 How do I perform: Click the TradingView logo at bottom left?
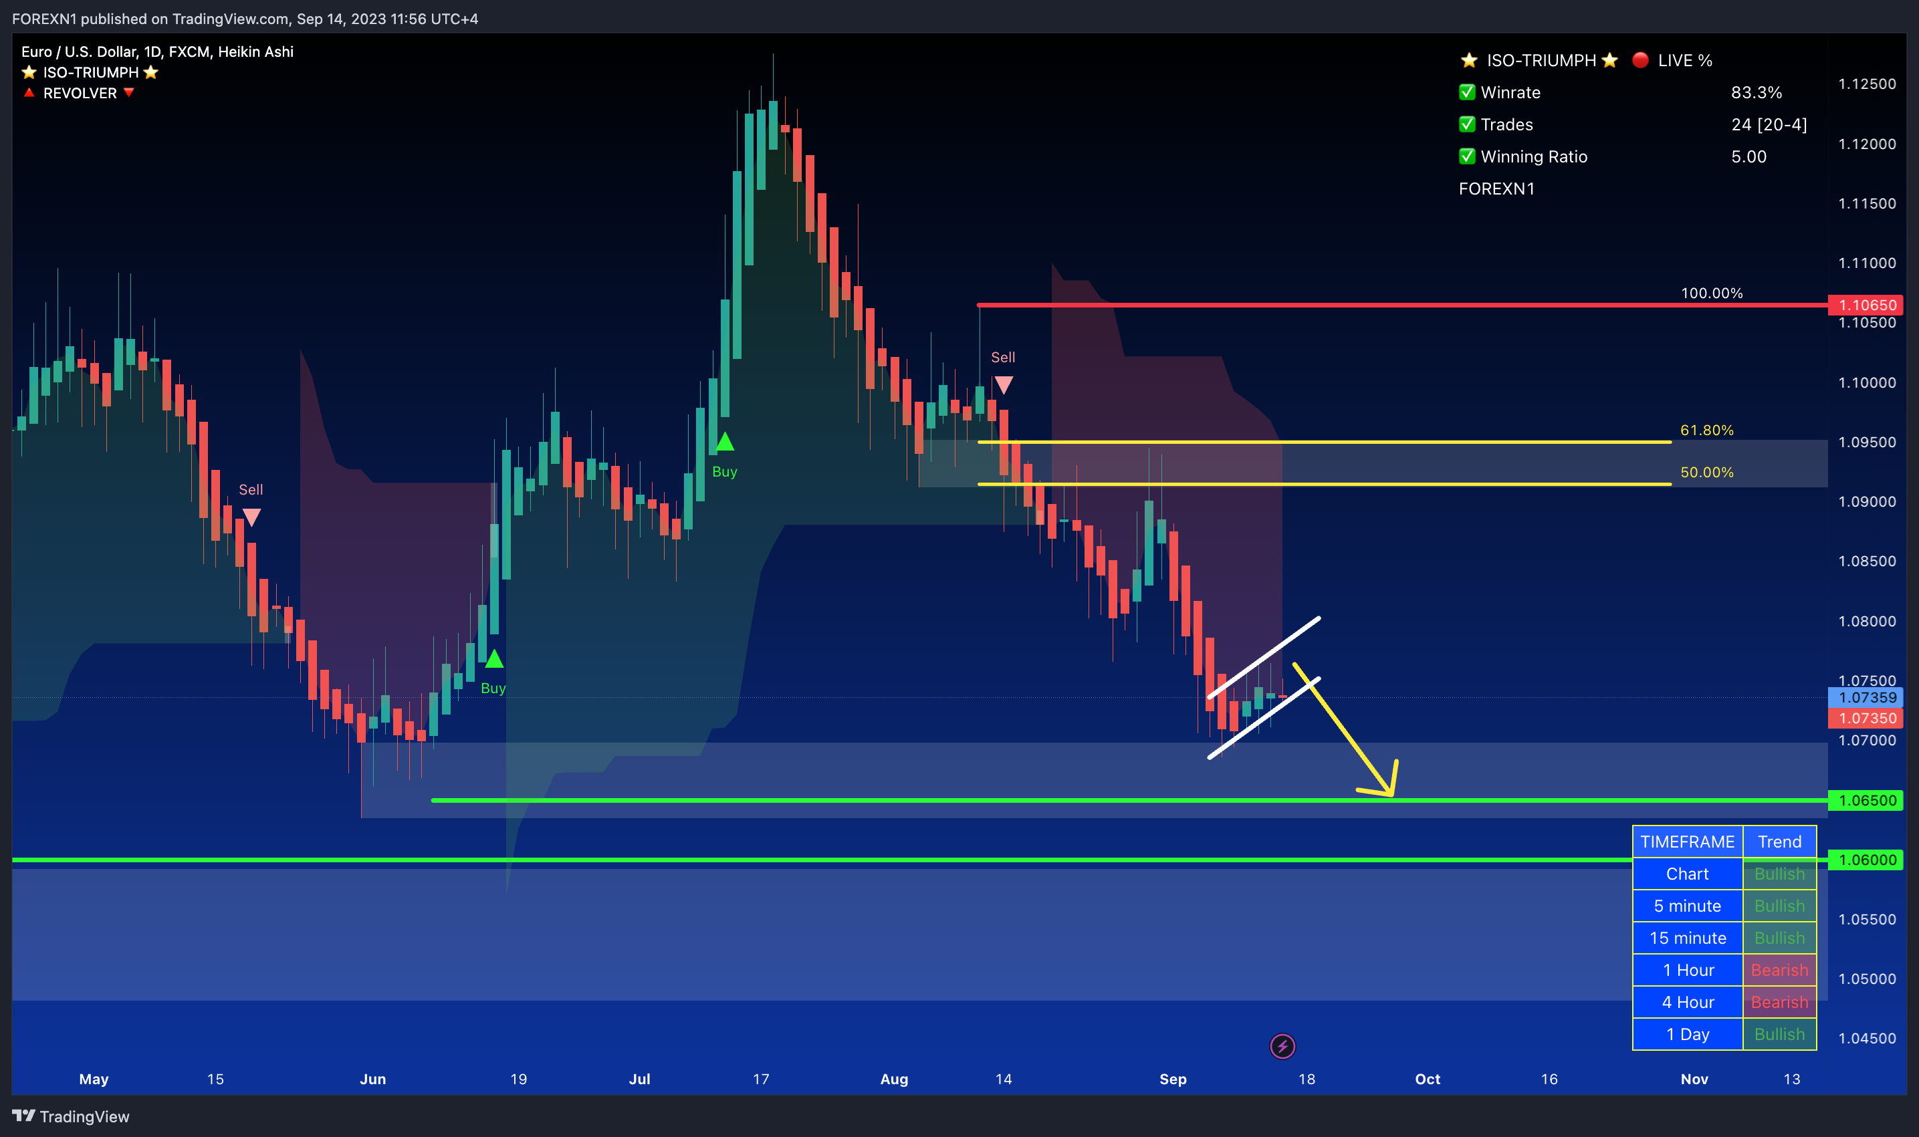70,1116
